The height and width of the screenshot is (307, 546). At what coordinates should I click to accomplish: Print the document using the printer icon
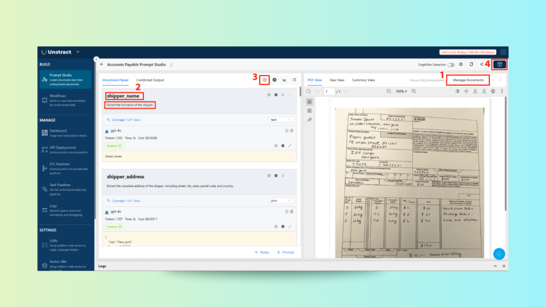(493, 91)
